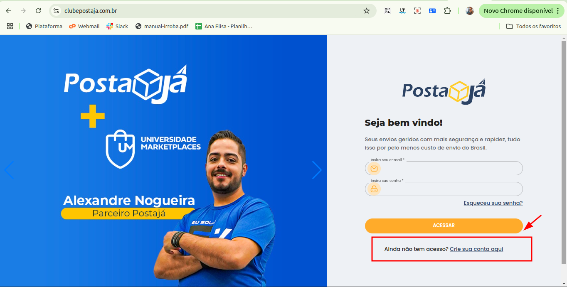
Task: Open the Crie sua conta aqui link
Action: (x=476, y=249)
